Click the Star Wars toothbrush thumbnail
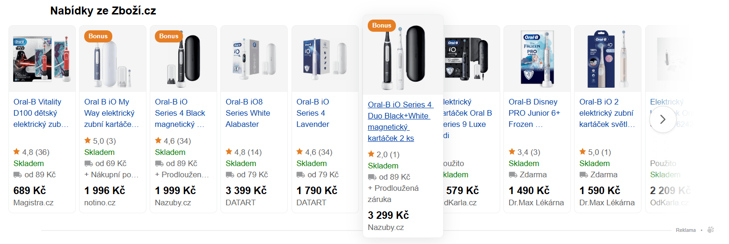 [42, 59]
